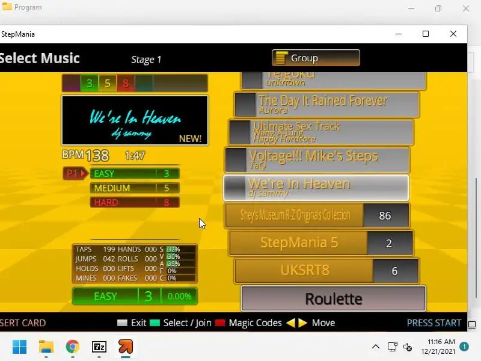Click Group sort button
481x361 pixels.
316,58
